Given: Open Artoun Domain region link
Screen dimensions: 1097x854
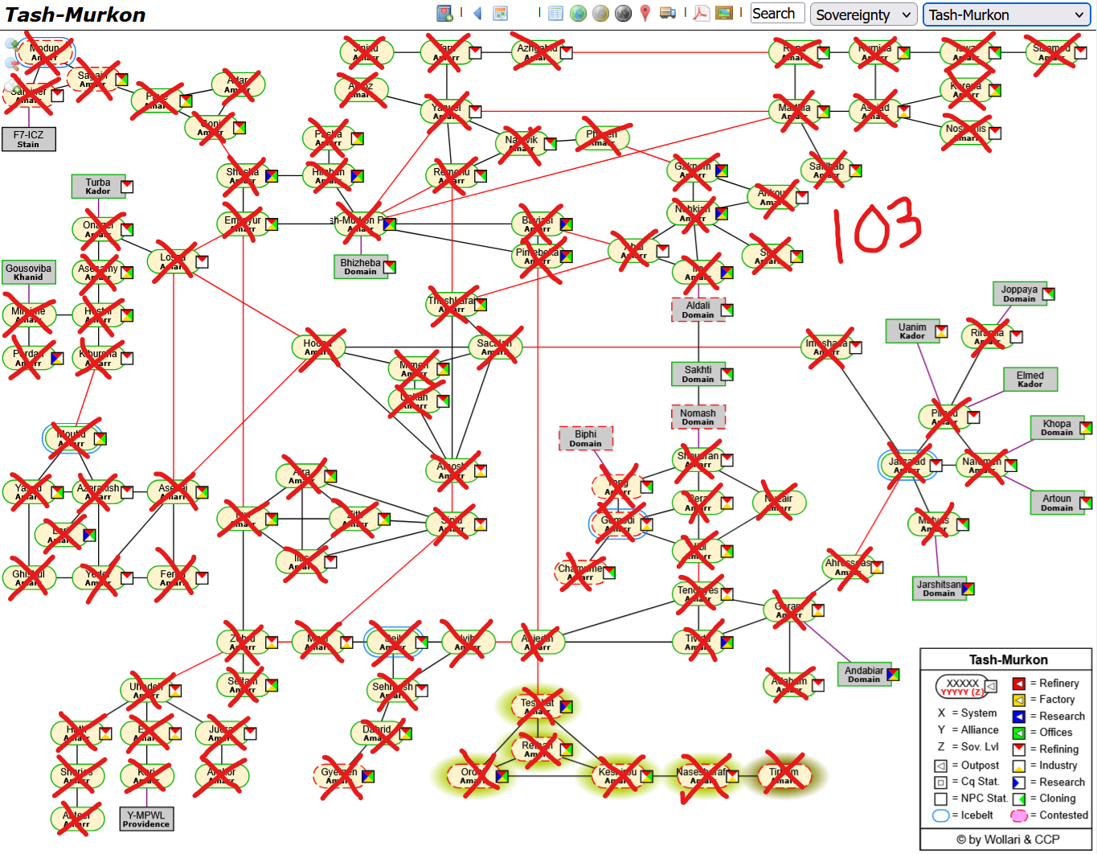Looking at the screenshot, I should (1057, 503).
